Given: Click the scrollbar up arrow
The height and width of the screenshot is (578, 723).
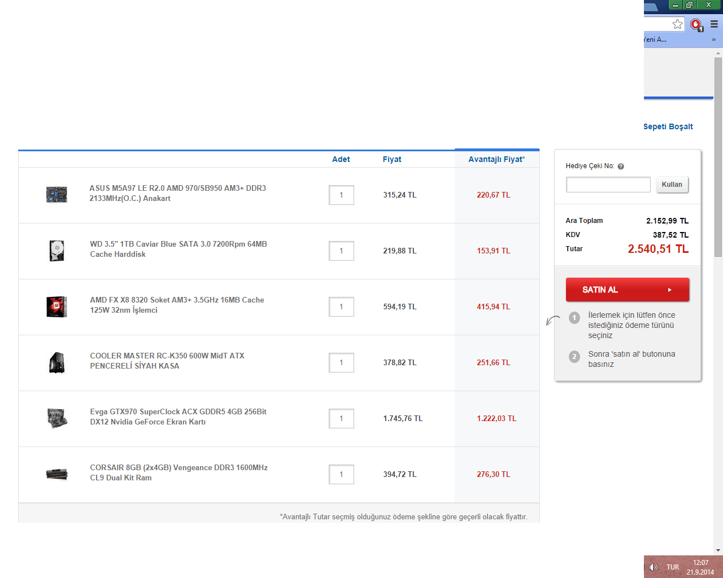Looking at the screenshot, I should pos(718,53).
